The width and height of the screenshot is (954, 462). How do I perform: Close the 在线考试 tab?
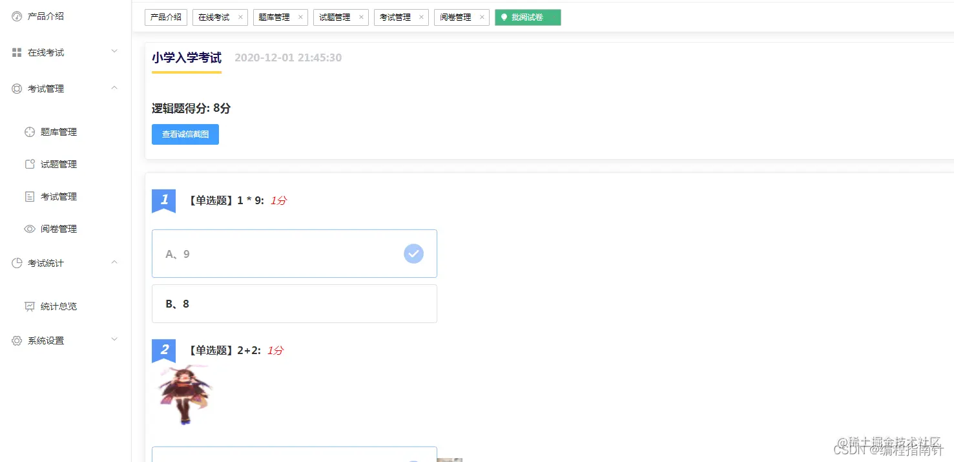pos(240,17)
